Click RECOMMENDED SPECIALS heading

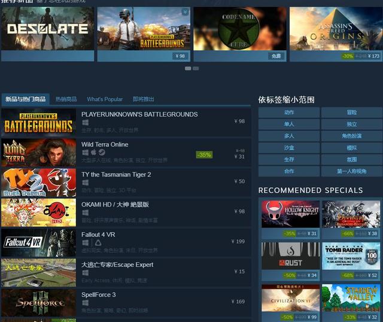311,190
